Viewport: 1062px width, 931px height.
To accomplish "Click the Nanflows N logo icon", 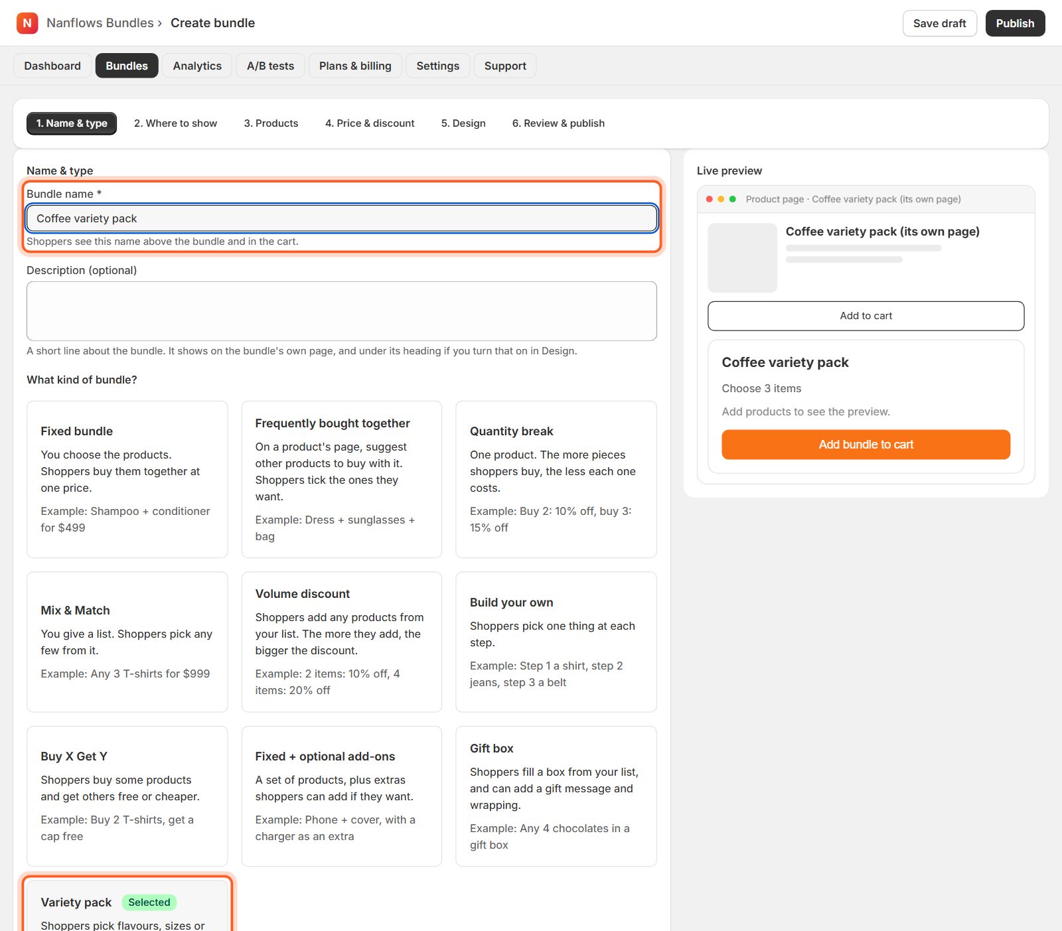I will click(27, 23).
